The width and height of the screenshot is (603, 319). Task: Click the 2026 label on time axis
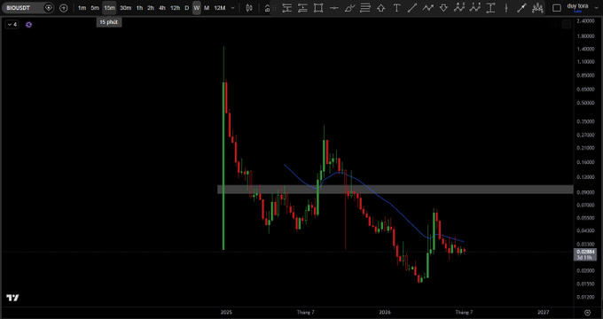click(385, 313)
